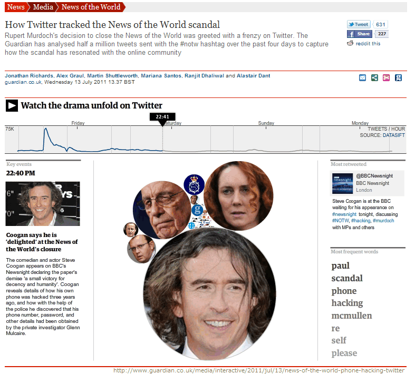The width and height of the screenshot is (415, 374).
Task: Click the tweet spike peak on graph
Action: [x=46, y=129]
